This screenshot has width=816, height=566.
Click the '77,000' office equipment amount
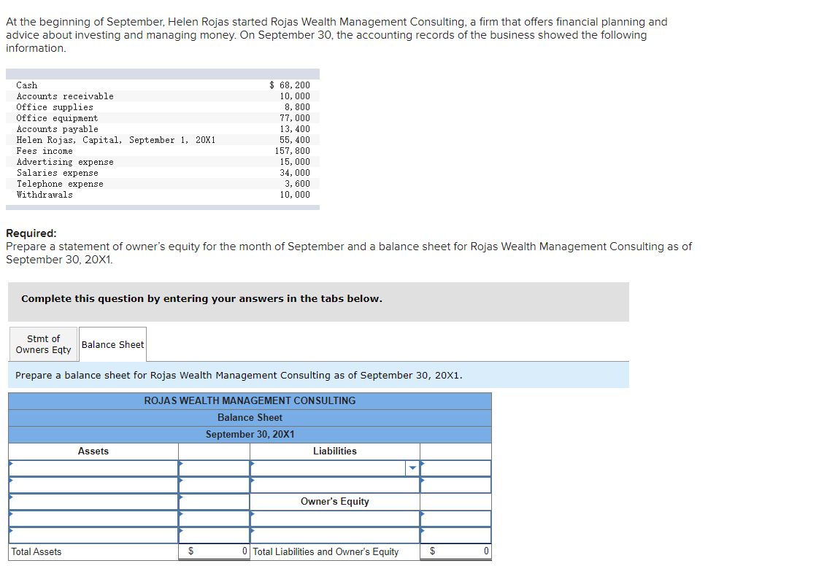point(295,118)
